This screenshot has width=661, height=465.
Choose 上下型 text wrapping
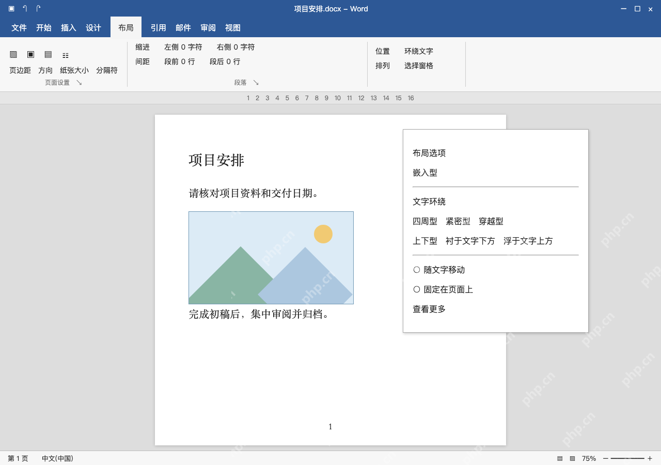click(425, 241)
